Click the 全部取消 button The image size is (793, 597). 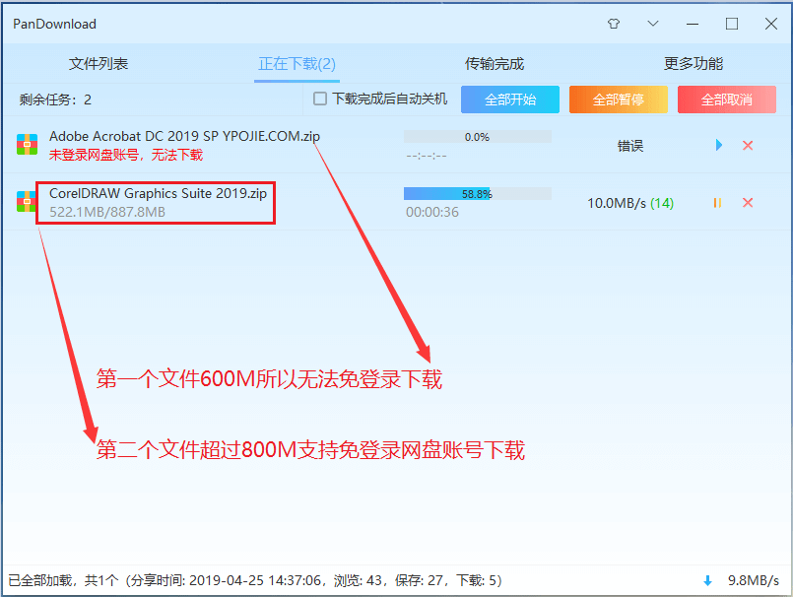[726, 99]
